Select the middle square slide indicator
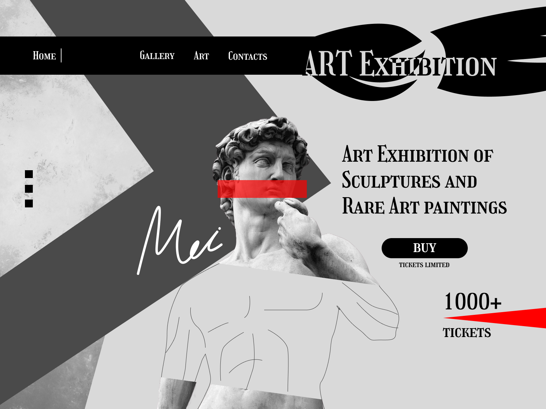This screenshot has height=409, width=546. [29, 189]
